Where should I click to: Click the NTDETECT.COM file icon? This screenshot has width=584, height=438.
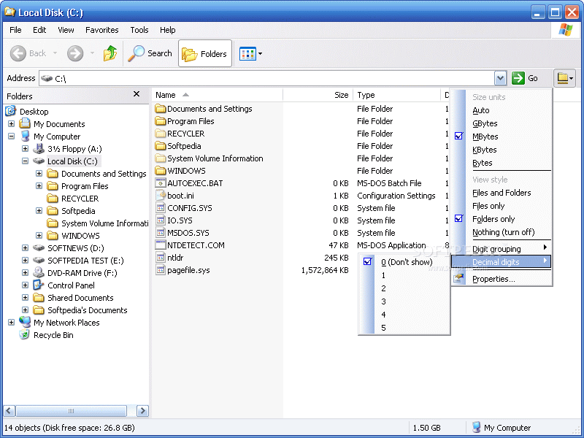(x=160, y=245)
